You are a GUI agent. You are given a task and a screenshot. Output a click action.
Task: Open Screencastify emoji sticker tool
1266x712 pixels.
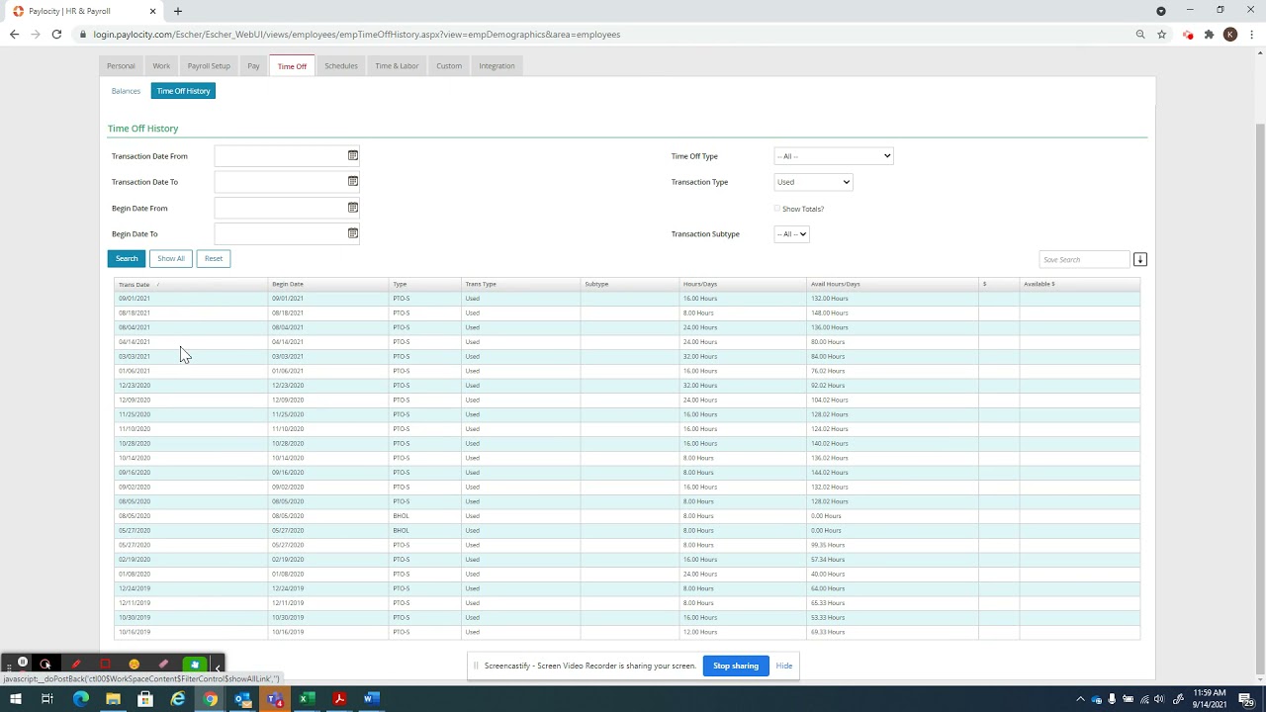click(x=135, y=664)
